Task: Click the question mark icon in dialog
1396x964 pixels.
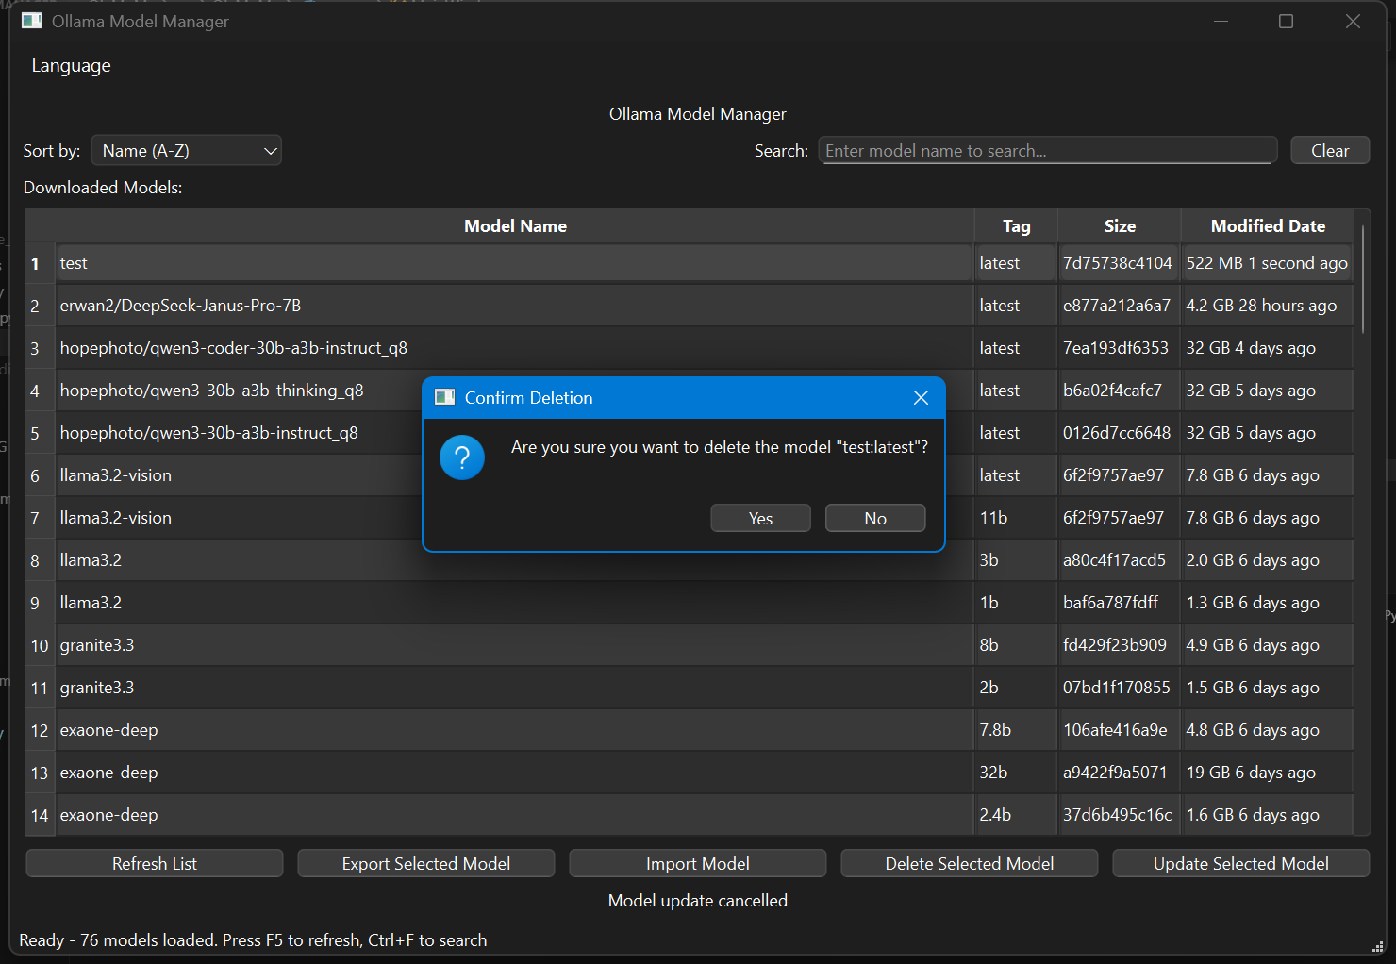Action: (x=462, y=457)
